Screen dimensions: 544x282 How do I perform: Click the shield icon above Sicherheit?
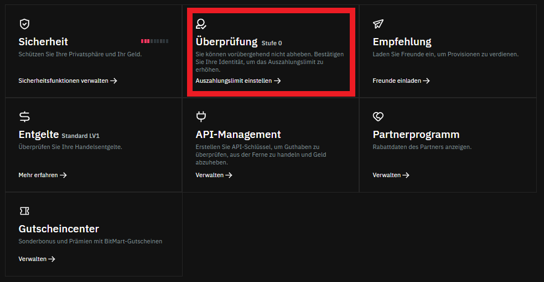coord(24,24)
